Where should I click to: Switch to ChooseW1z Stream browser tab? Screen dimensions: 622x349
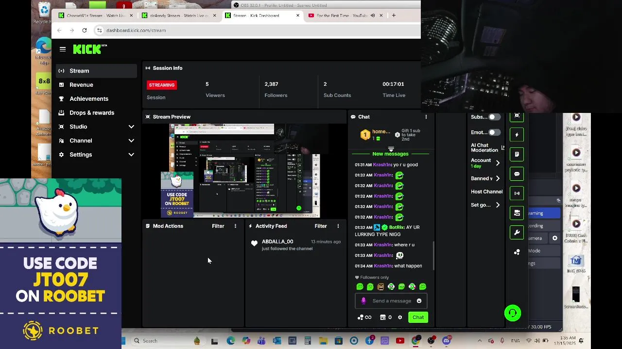(x=96, y=16)
